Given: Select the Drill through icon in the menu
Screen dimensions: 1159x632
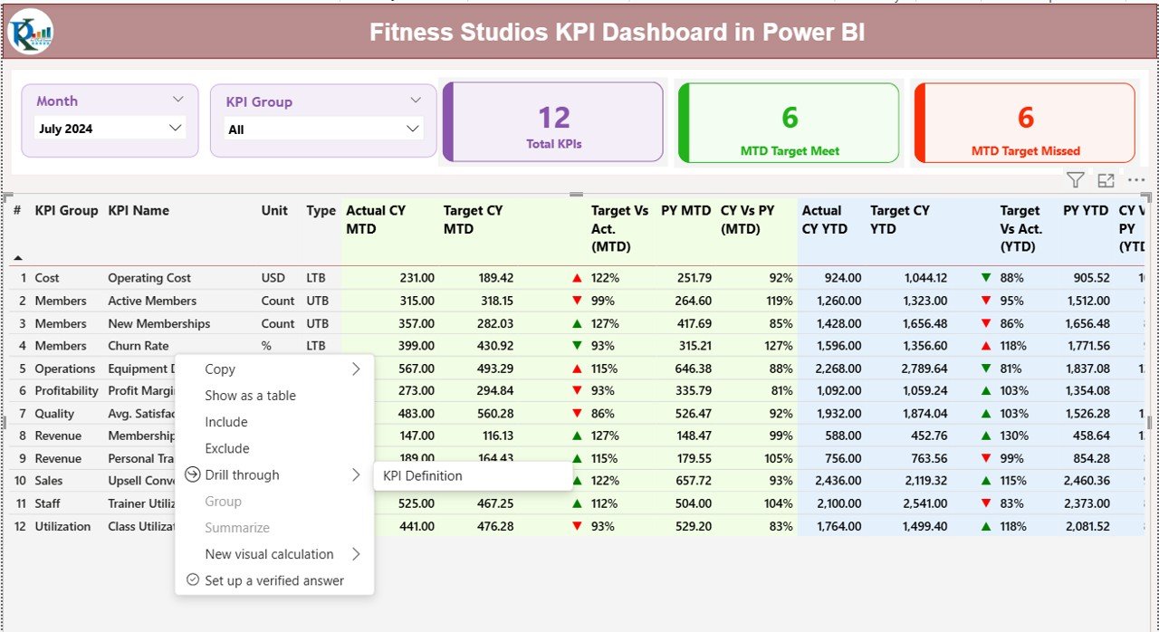Looking at the screenshot, I should coord(190,474).
